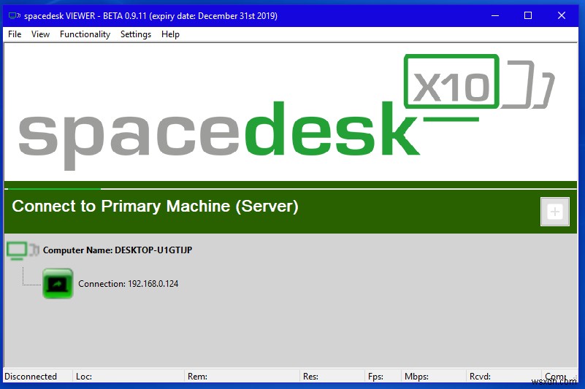
Task: Click the Mbps: status bar field
Action: [x=434, y=377]
